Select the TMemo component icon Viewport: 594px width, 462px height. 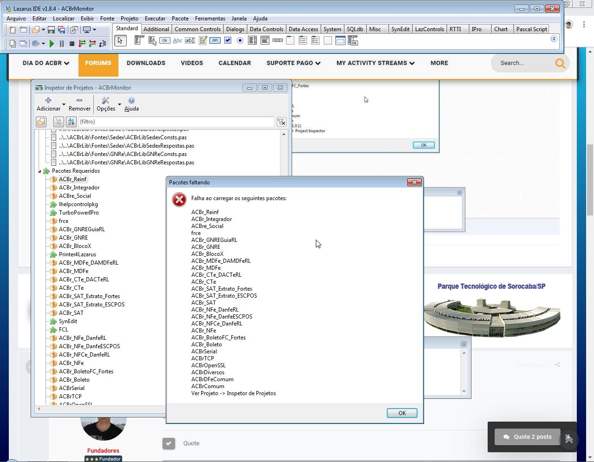[x=202, y=41]
